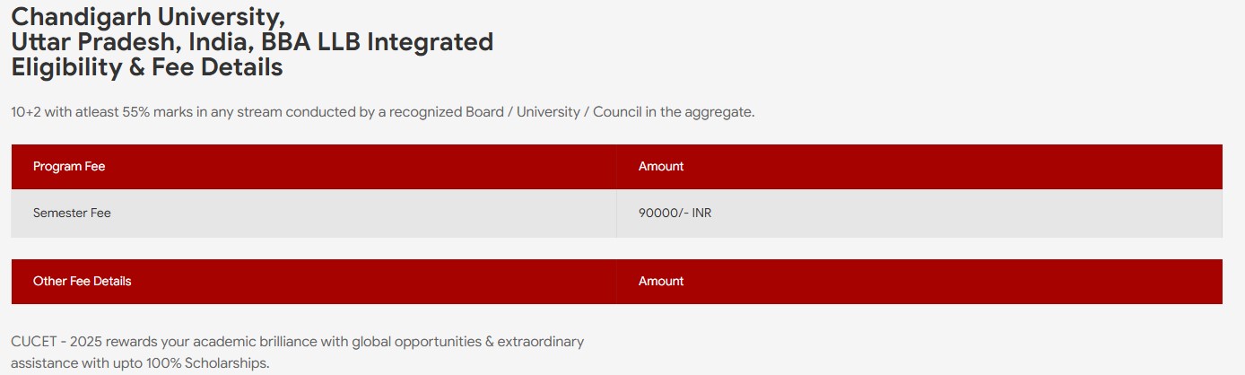Click "in the aggregate" at the sentence end
The width and height of the screenshot is (1245, 375).
tap(704, 112)
